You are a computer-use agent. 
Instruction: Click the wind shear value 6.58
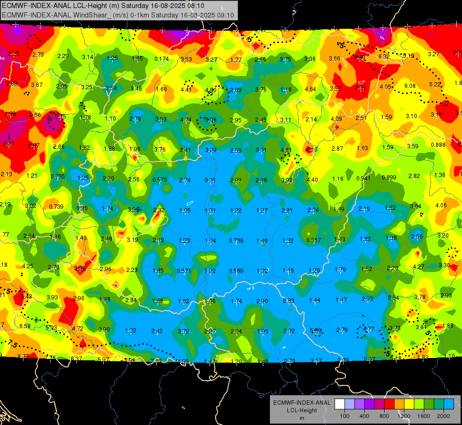pos(25,326)
